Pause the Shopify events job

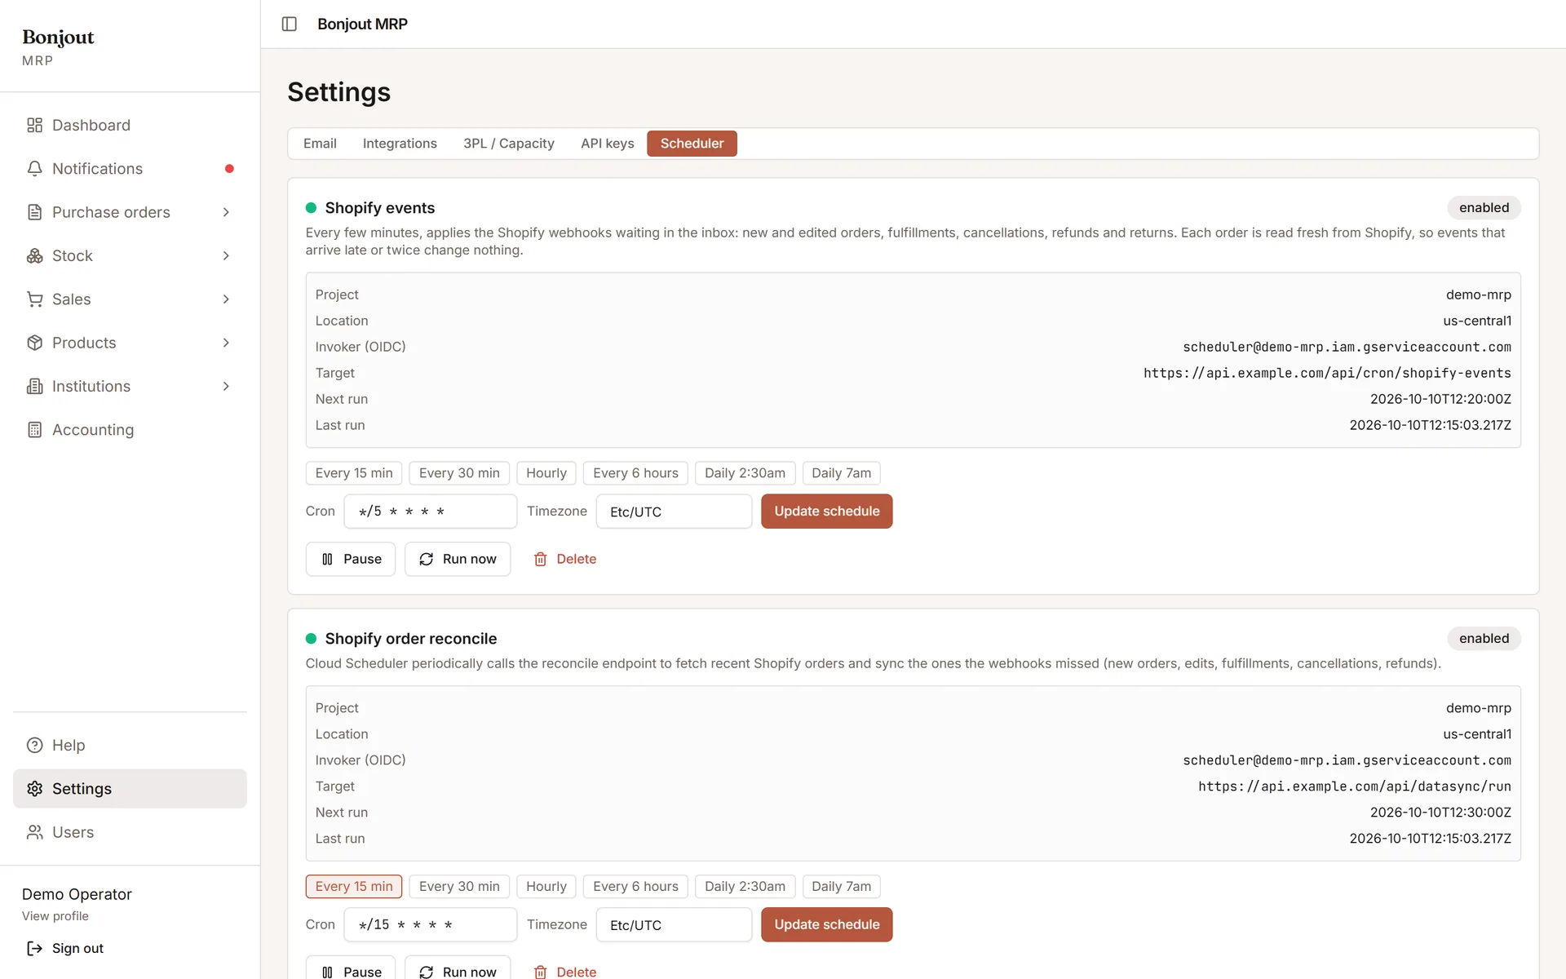(351, 559)
